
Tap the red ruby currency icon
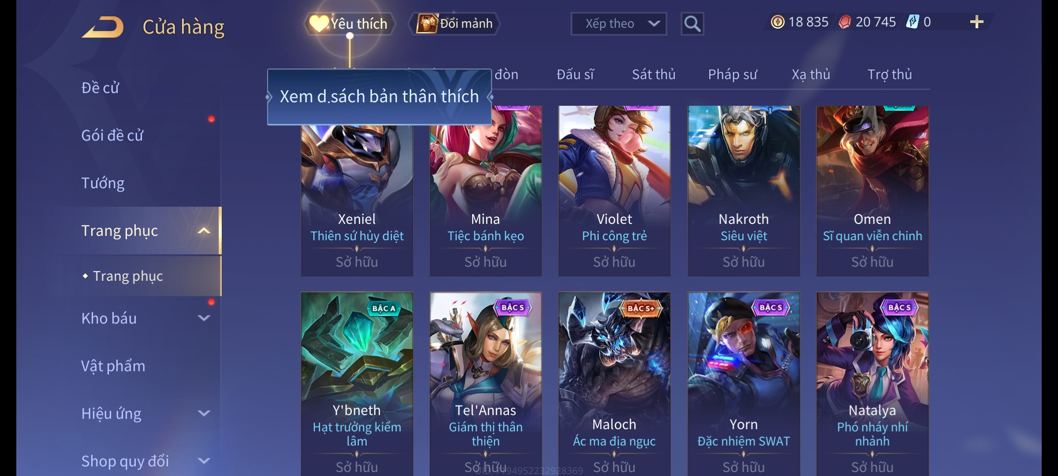tap(845, 22)
